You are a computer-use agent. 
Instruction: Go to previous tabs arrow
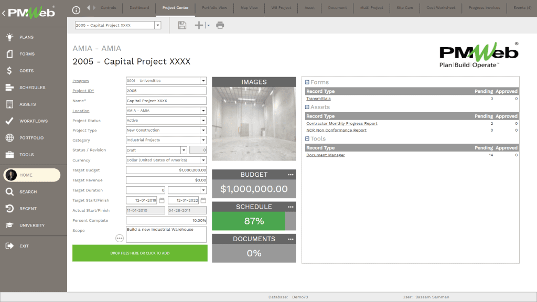click(x=88, y=7)
